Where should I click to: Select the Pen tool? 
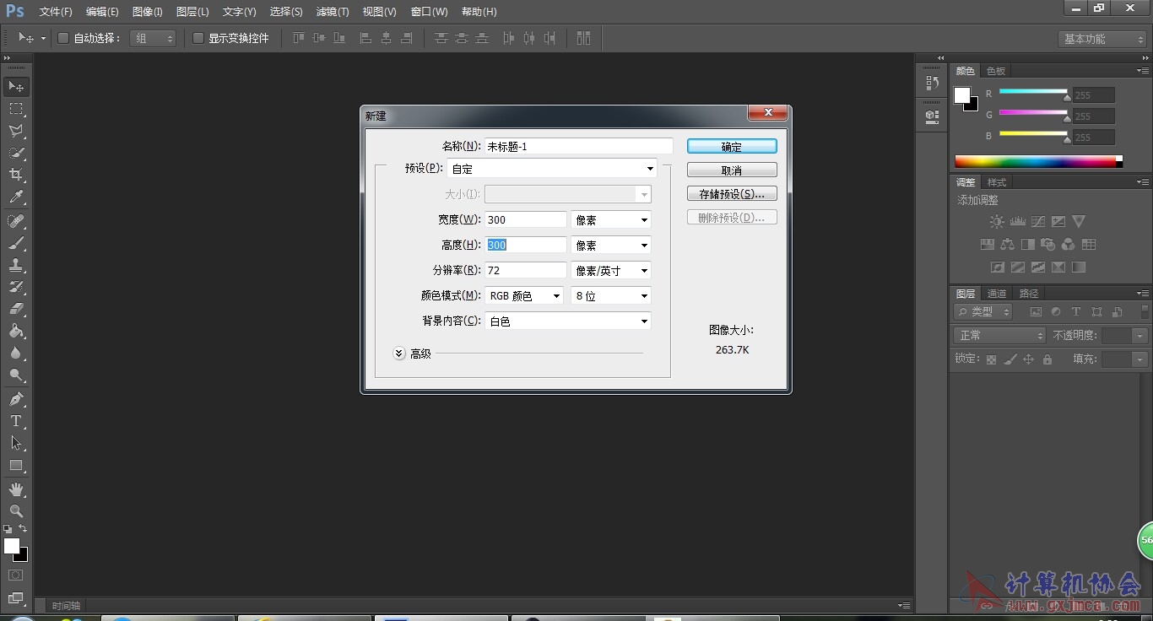tap(16, 398)
